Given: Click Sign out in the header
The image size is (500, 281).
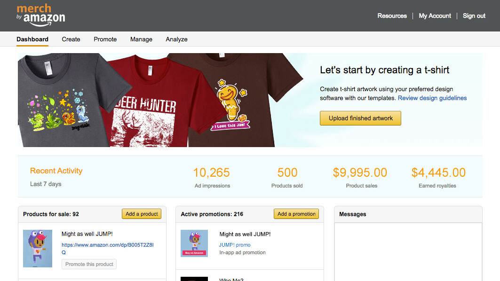Looking at the screenshot, I should click(x=474, y=16).
